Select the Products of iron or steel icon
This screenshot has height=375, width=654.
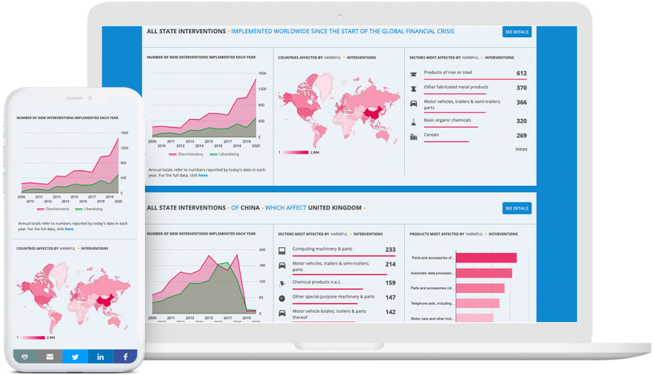413,73
